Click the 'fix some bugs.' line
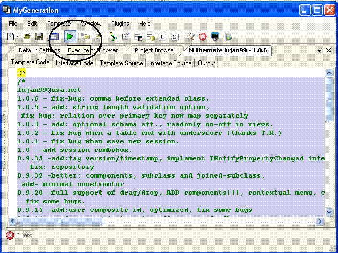The height and width of the screenshot is (253, 338). (x=55, y=201)
